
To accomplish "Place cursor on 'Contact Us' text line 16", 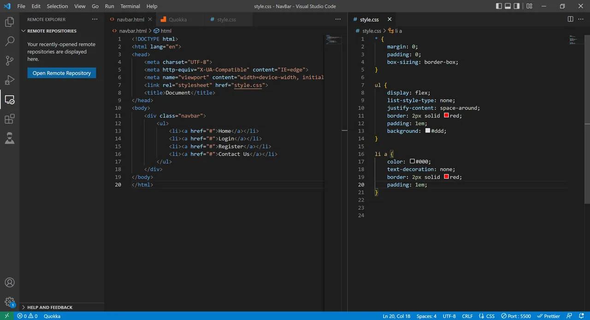I will tap(234, 154).
